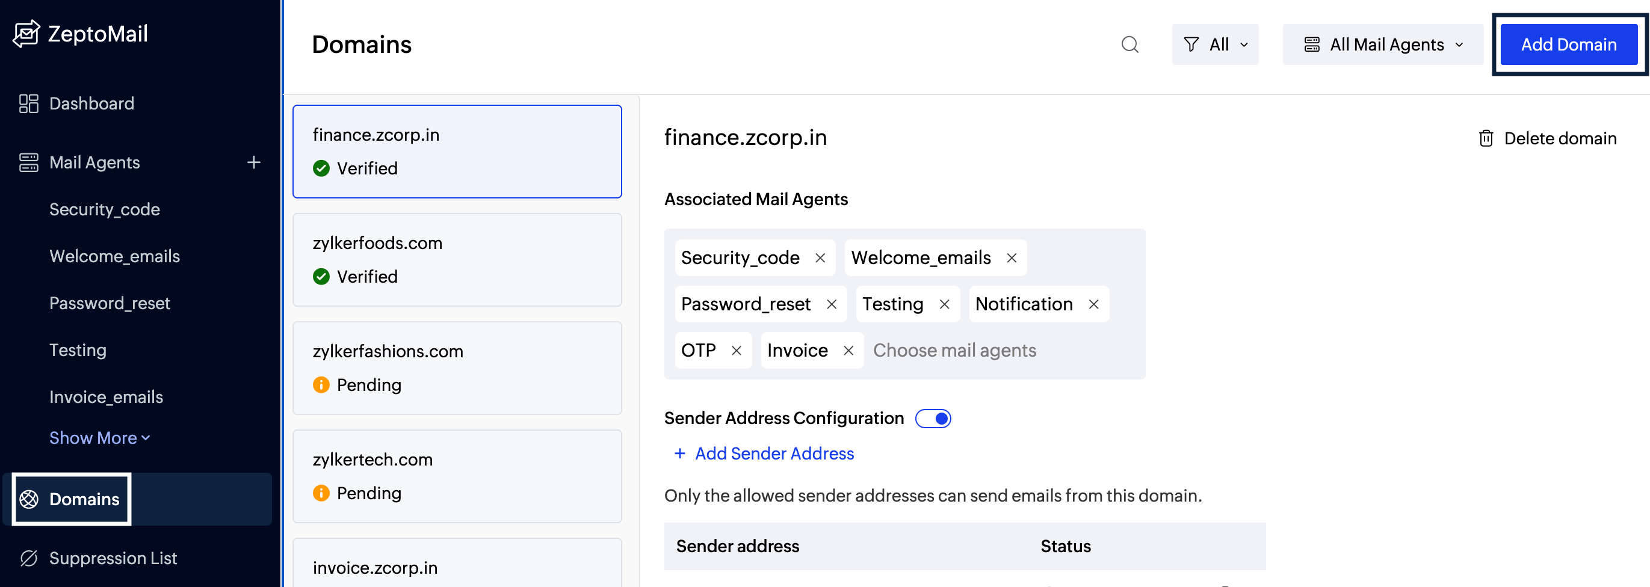Open Dashboard from the sidebar
The height and width of the screenshot is (587, 1650).
[91, 103]
